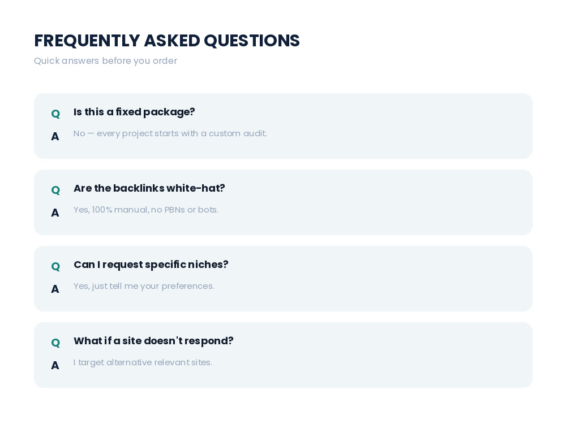Click the A icon beside alternative sites answer
Image resolution: width=566 pixels, height=424 pixels.
[x=55, y=365]
